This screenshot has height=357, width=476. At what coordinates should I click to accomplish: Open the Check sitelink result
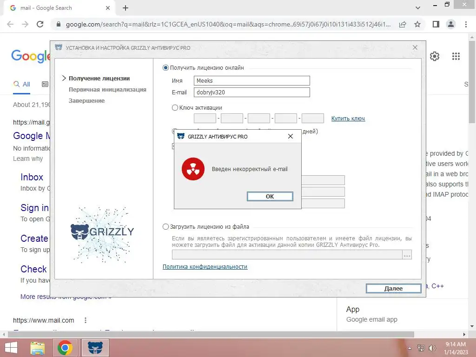coord(33,269)
